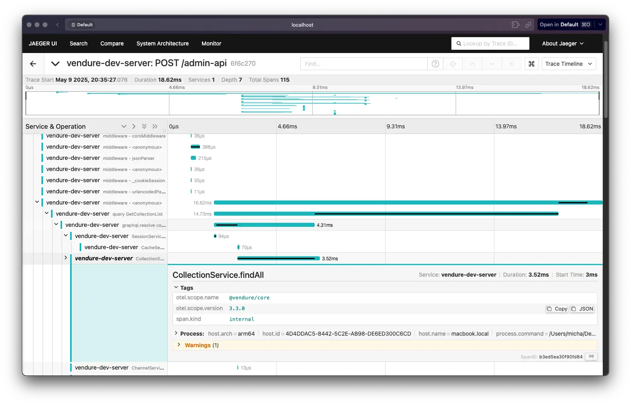Expand the Warnings (1) section
Image resolution: width=631 pixels, height=405 pixels.
click(x=179, y=345)
